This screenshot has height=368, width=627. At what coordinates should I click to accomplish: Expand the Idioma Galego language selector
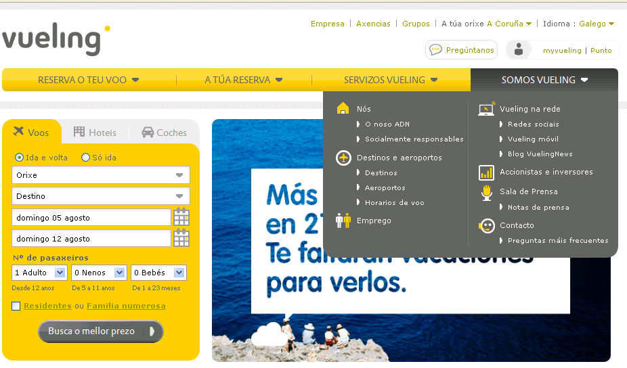click(x=597, y=24)
